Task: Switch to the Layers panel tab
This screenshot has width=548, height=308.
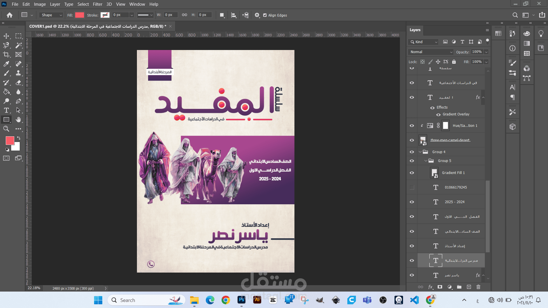Action: pyautogui.click(x=415, y=30)
